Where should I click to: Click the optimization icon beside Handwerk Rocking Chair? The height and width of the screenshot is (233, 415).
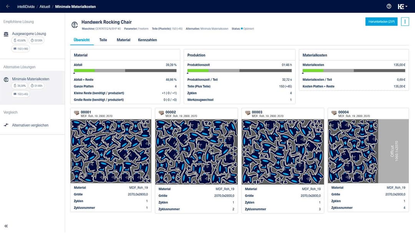tap(75, 25)
